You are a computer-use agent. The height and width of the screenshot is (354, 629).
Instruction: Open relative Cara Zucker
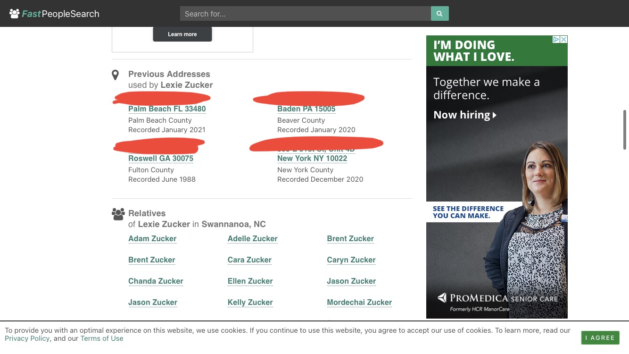249,260
